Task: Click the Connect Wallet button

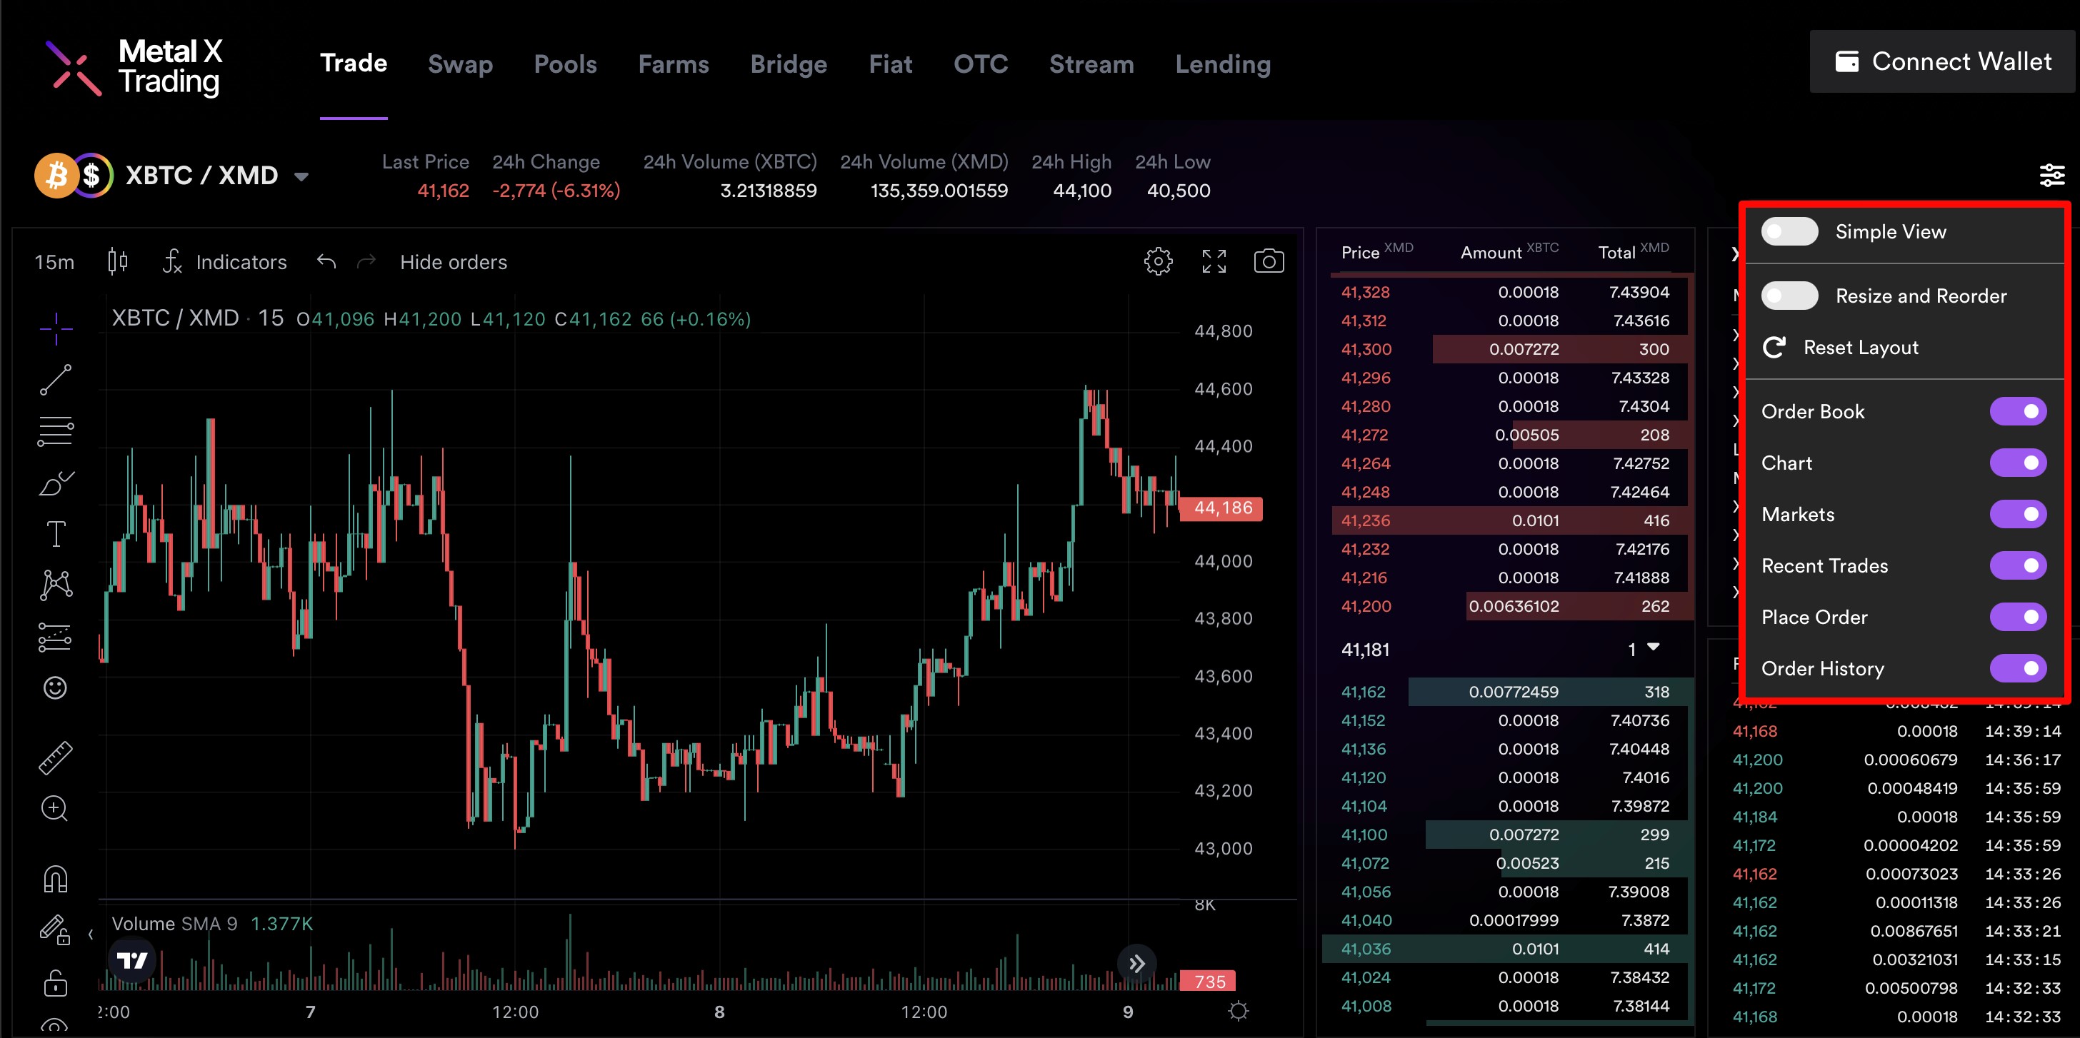Action: click(1942, 61)
